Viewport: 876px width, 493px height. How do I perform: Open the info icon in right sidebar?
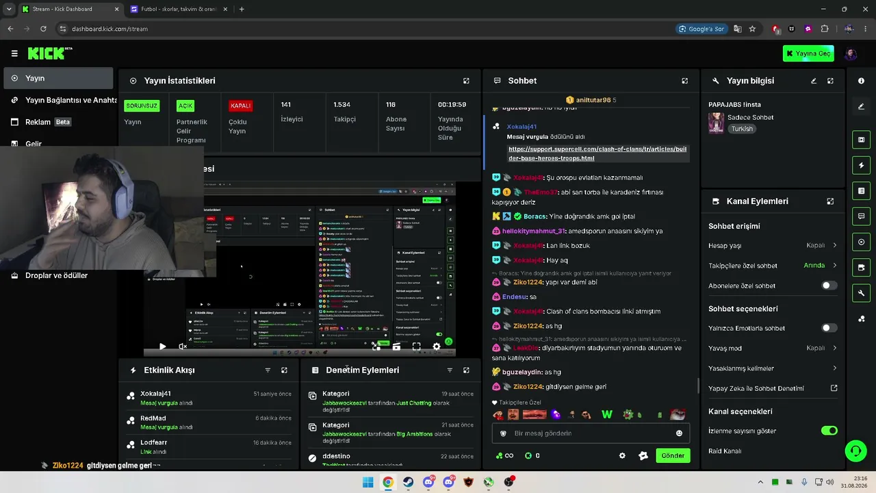[x=861, y=81]
